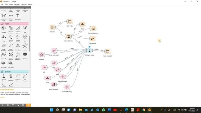Open the Edit menu
The height and width of the screenshot is (113, 201).
coord(6,4)
